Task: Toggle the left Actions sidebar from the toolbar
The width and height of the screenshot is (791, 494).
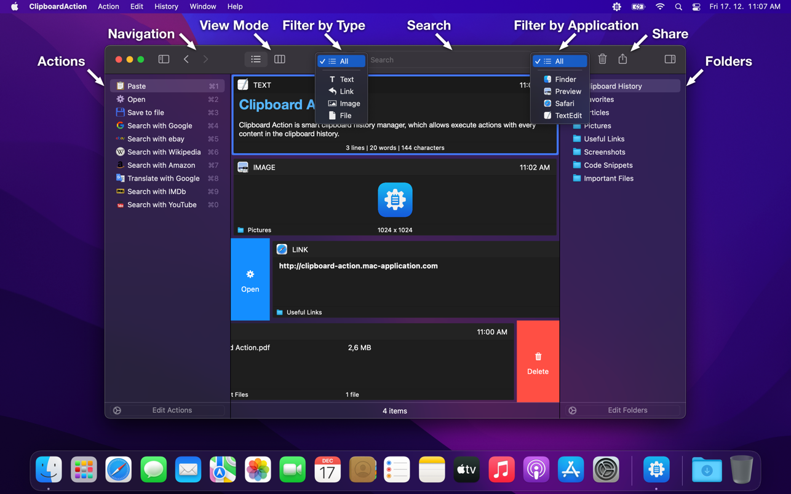Action: click(164, 59)
